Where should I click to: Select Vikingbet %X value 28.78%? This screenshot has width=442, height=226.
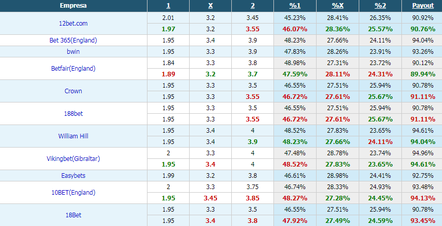coord(338,153)
